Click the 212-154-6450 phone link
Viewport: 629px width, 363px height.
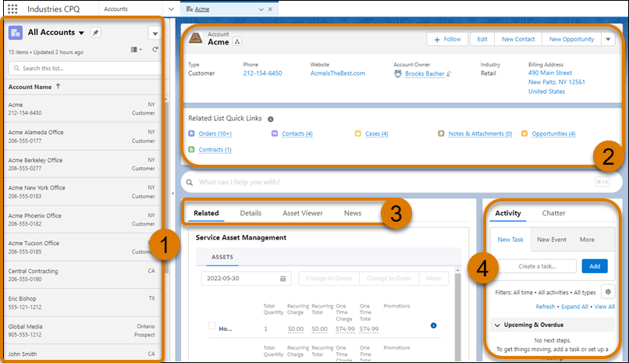(262, 73)
